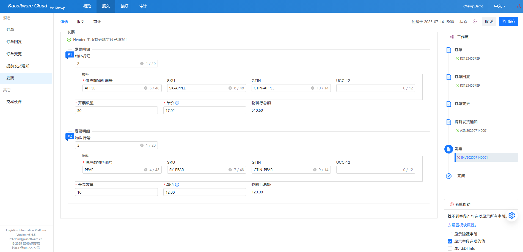Click the form settings gear icon
The image size is (523, 252).
coord(511,215)
